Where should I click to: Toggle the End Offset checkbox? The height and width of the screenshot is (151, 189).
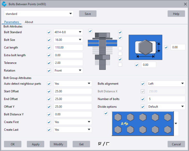click(49, 99)
